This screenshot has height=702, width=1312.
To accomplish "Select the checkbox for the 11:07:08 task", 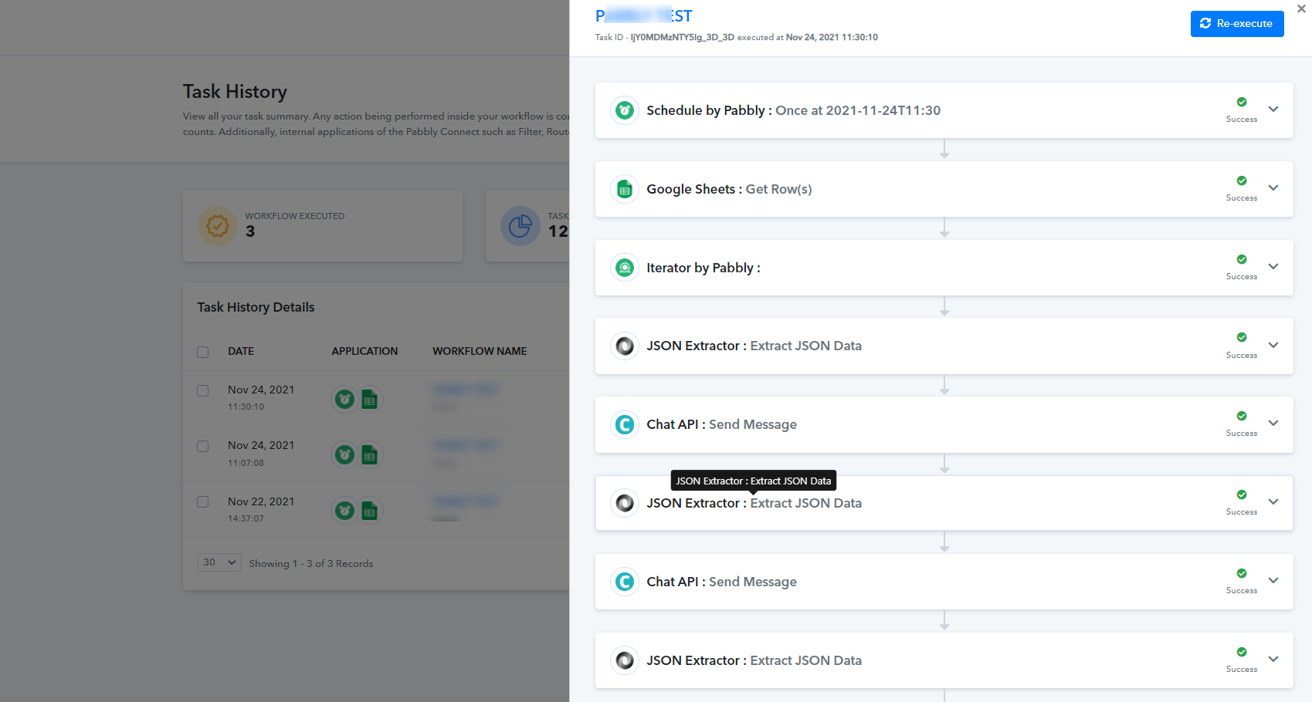I will (203, 446).
